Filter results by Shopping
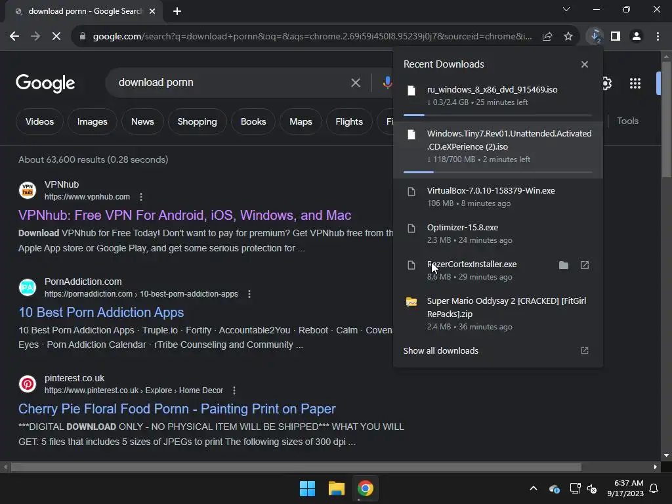The width and height of the screenshot is (672, 504). pyautogui.click(x=197, y=121)
